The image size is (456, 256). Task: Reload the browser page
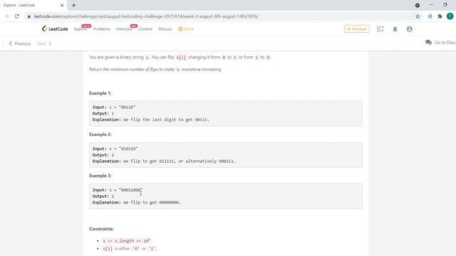pyautogui.click(x=16, y=16)
